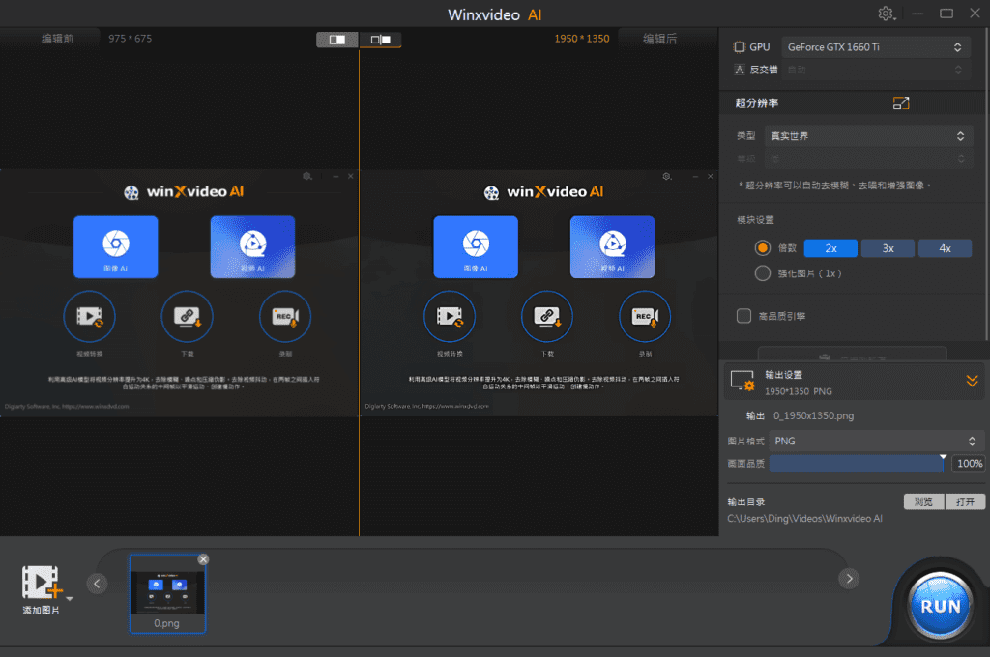Select the 强化图片 (1x) radio button
The image size is (990, 657).
pos(763,273)
